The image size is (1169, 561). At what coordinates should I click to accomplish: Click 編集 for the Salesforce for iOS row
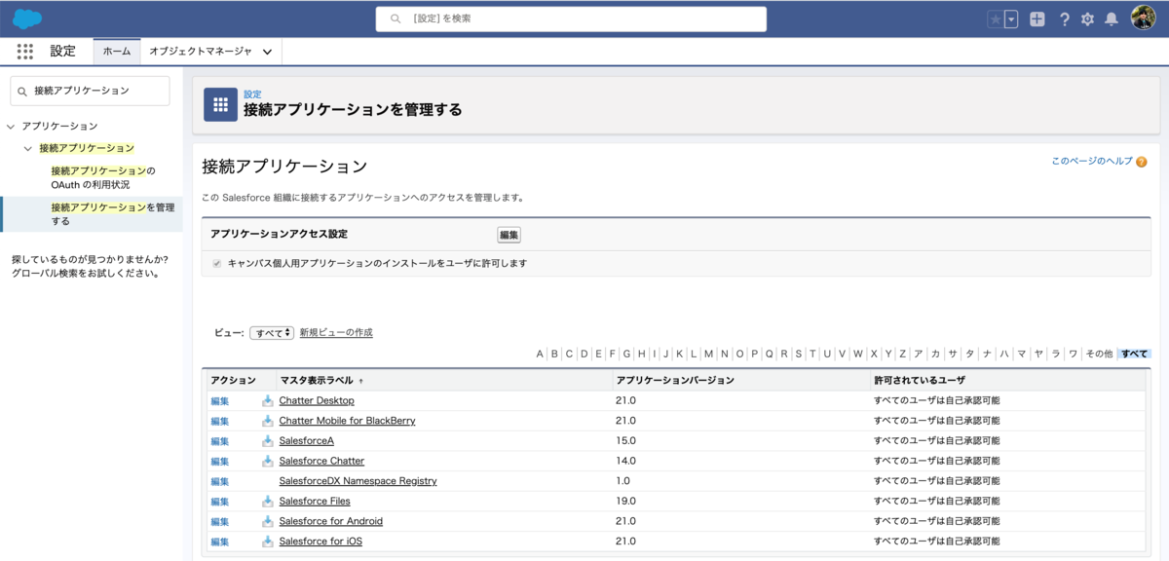(x=220, y=542)
